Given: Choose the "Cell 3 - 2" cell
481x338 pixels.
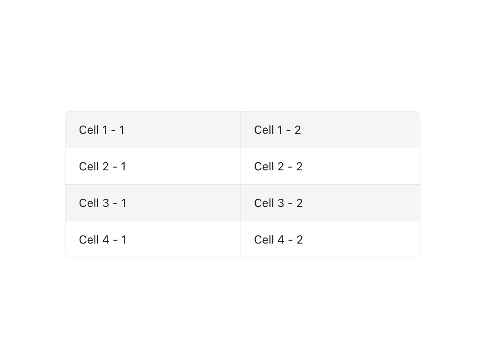Looking at the screenshot, I should click(330, 203).
